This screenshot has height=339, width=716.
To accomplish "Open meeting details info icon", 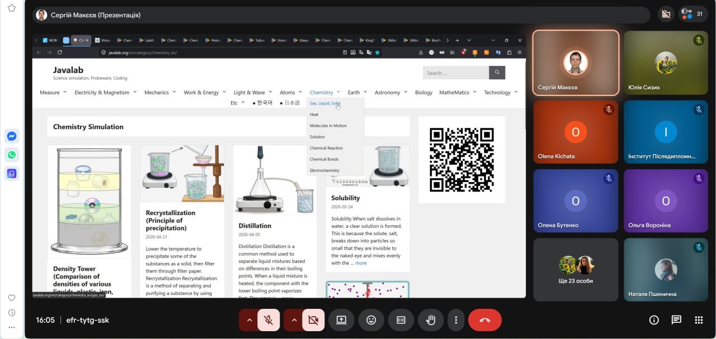I will (654, 320).
